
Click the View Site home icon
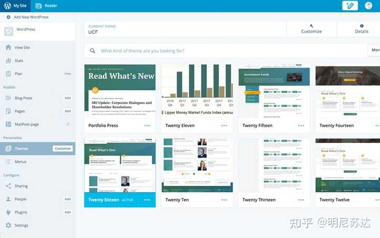click(8, 47)
